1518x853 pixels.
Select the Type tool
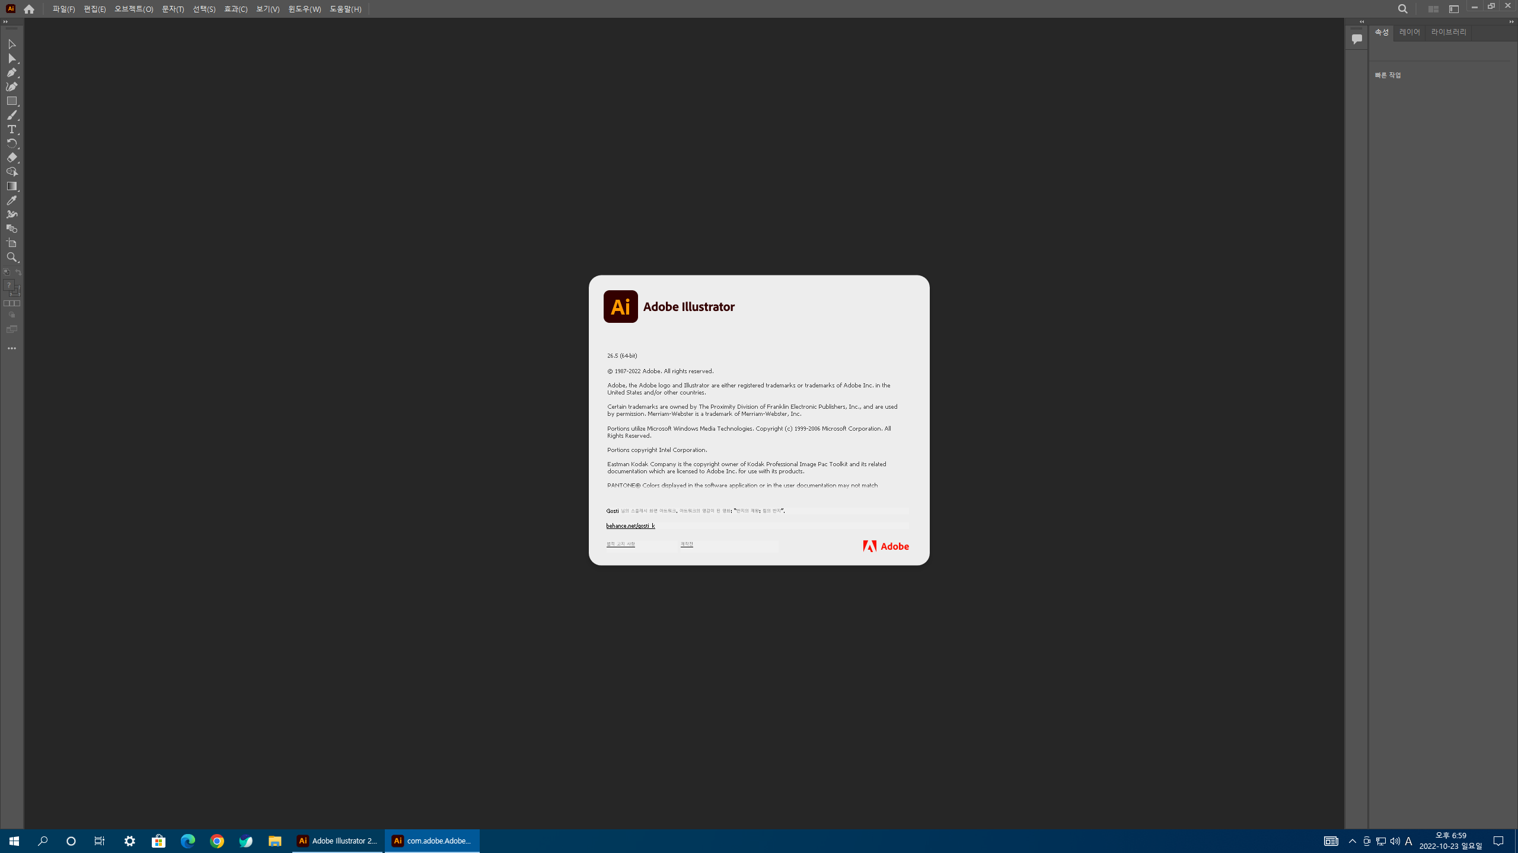[x=11, y=129]
